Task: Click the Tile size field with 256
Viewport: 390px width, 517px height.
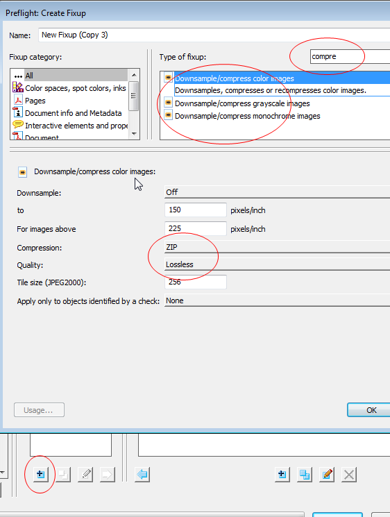Action: click(x=196, y=282)
